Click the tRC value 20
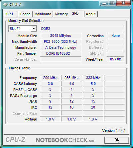This screenshot has width=133, height=148. [x=93, y=107]
